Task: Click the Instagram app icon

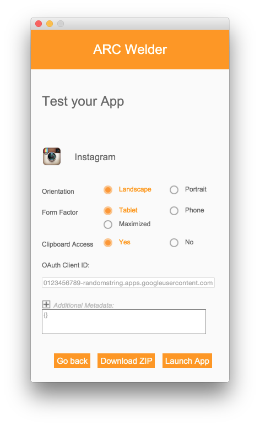Action: point(52,156)
